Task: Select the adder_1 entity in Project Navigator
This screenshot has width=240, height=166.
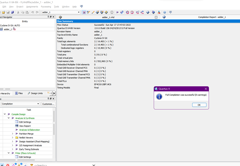Action: tap(8, 29)
